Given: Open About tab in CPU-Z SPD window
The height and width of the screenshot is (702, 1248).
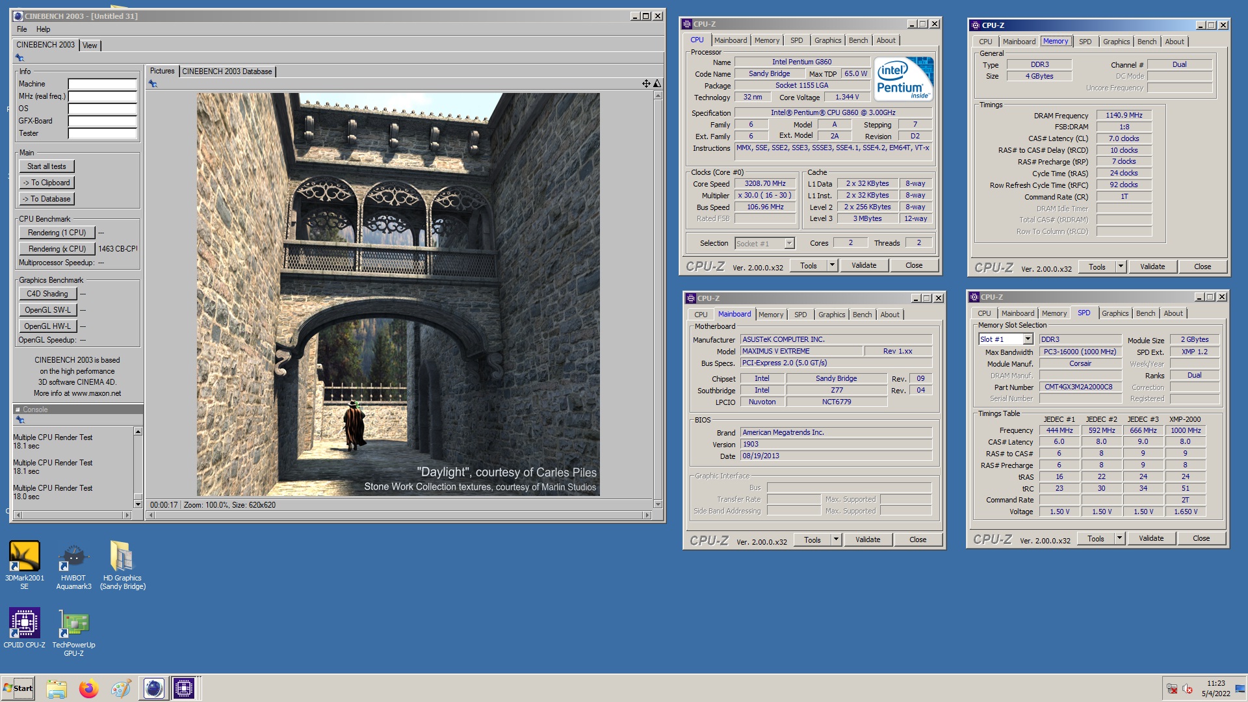Looking at the screenshot, I should pos(1173,313).
